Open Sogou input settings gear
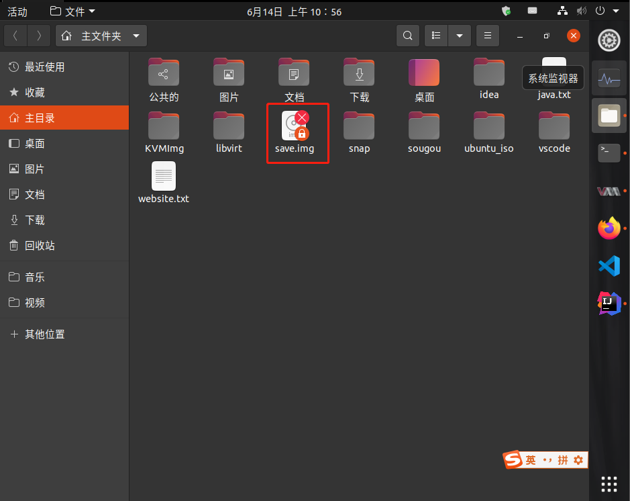This screenshot has height=501, width=630. 578,460
